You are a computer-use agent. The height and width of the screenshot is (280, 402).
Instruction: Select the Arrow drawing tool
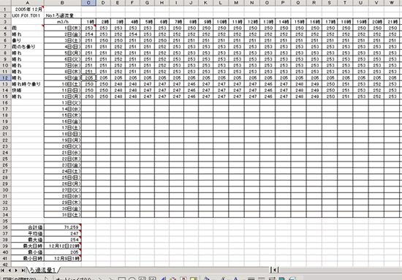pyautogui.click(x=111, y=279)
